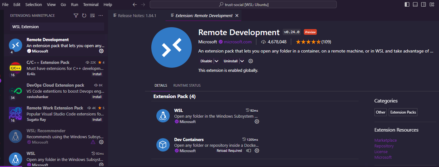
Task: Open the View menu
Action: tap(51, 4)
